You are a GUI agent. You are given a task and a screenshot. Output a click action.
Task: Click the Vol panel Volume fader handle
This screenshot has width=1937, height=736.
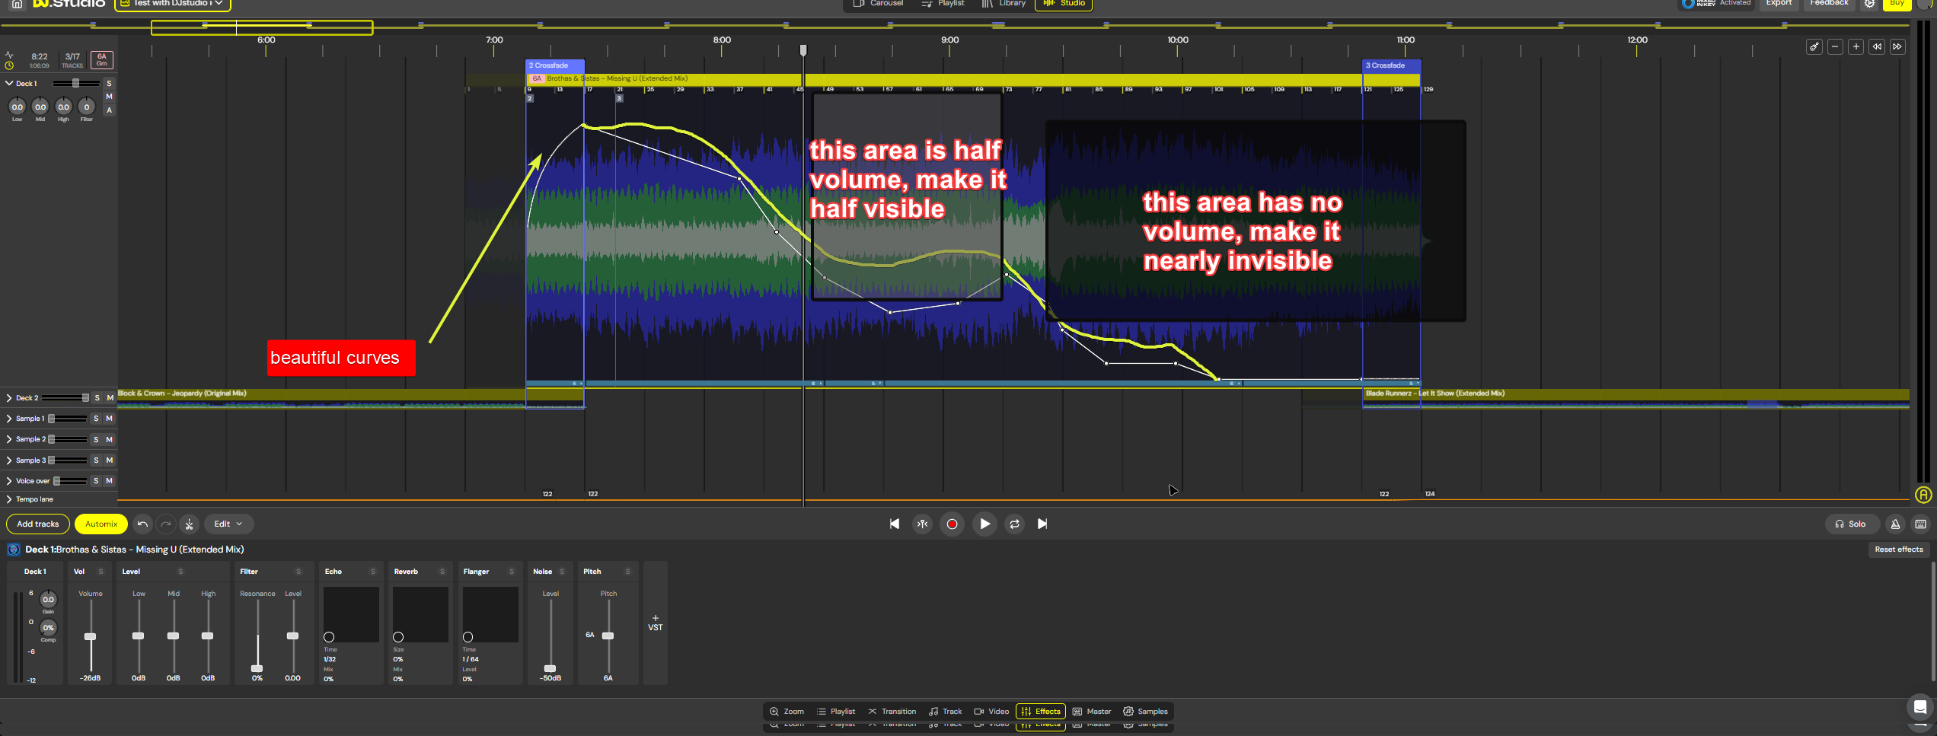(x=90, y=636)
